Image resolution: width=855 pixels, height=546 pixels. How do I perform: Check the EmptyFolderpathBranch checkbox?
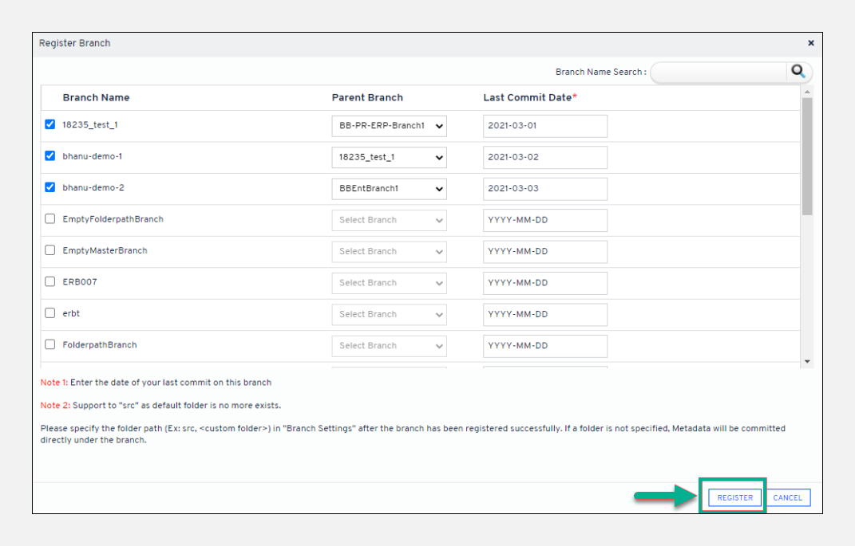click(50, 219)
